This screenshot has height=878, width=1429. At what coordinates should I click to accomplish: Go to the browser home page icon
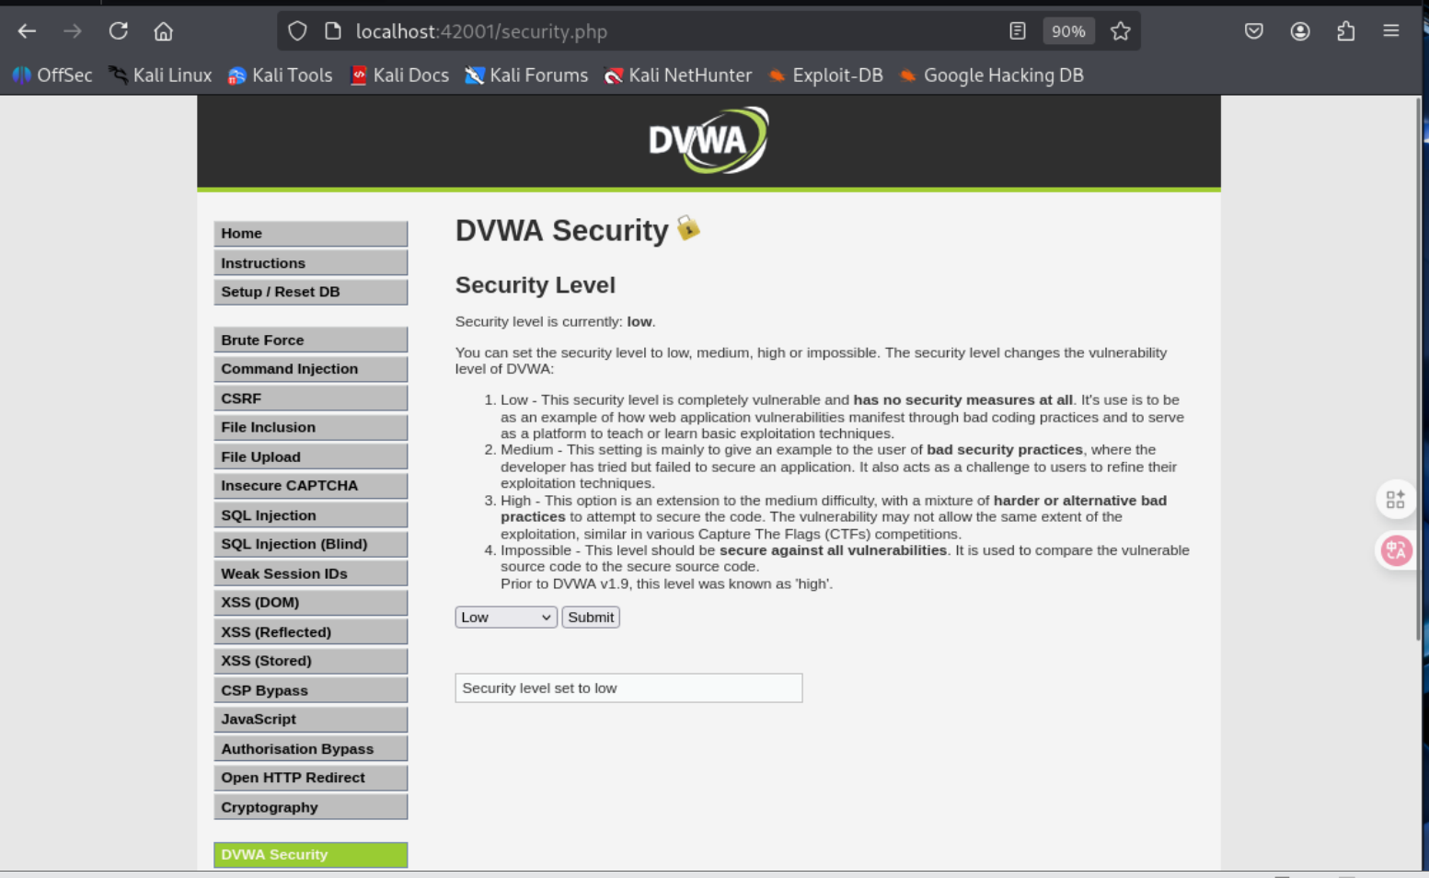click(x=164, y=31)
